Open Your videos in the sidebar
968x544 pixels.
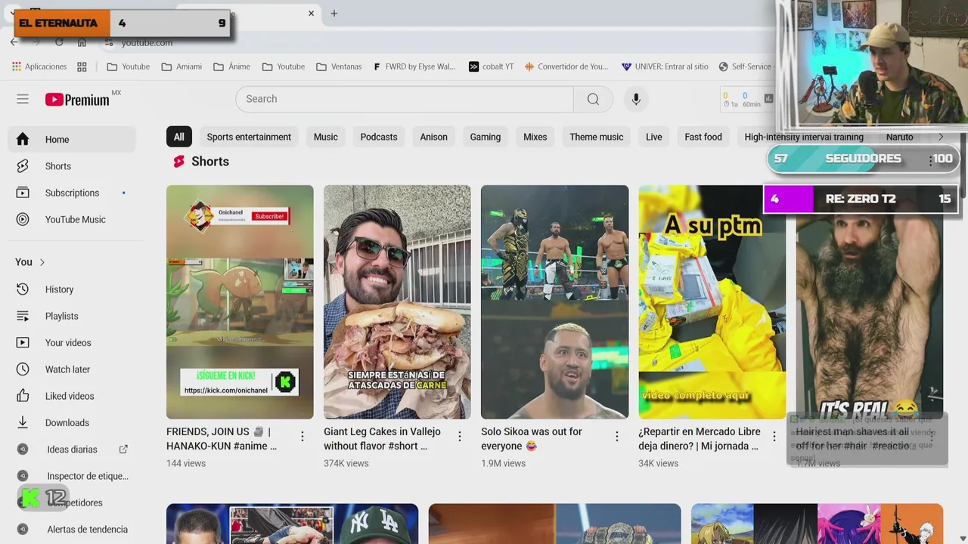[x=72, y=342]
